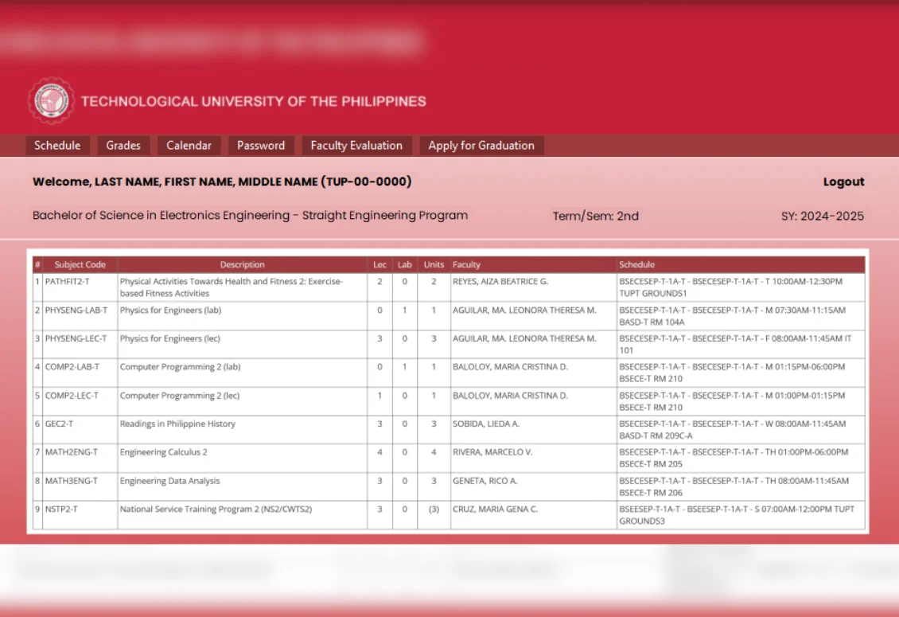Click description Readings in Philippine History
899x617 pixels.
(x=177, y=424)
